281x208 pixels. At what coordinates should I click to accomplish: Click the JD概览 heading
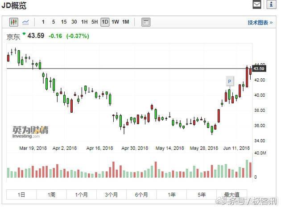pyautogui.click(x=14, y=5)
